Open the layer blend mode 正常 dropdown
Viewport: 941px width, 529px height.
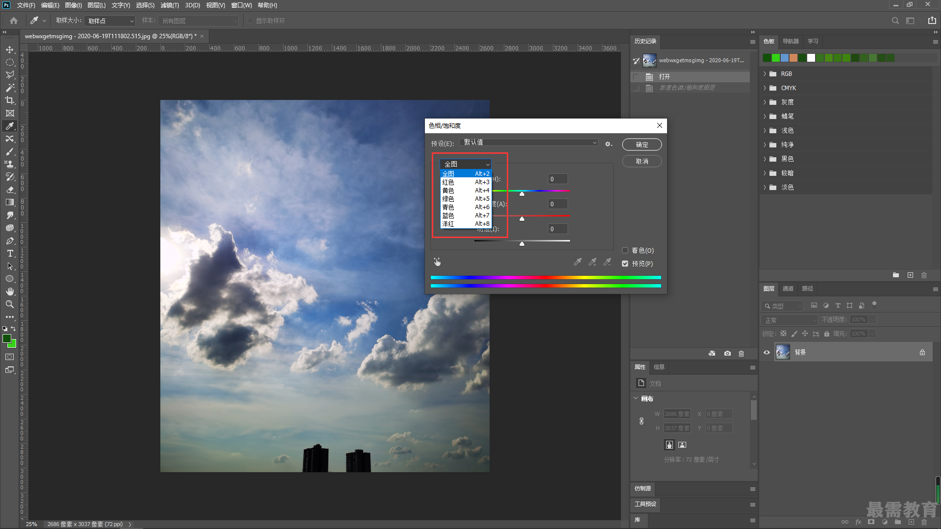click(790, 320)
